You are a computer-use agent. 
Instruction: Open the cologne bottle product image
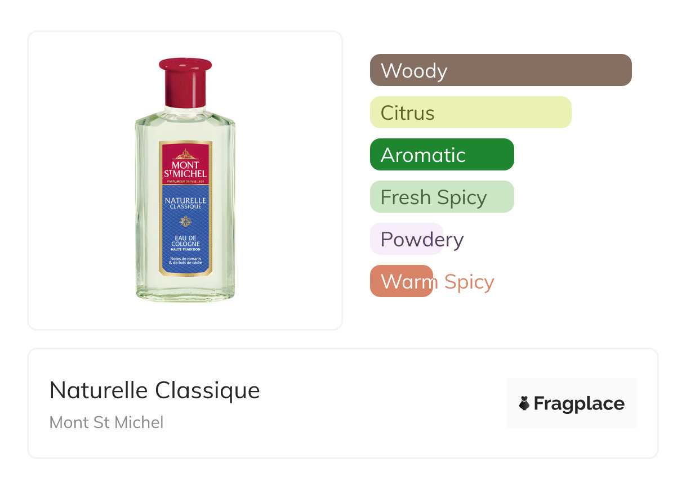185,180
